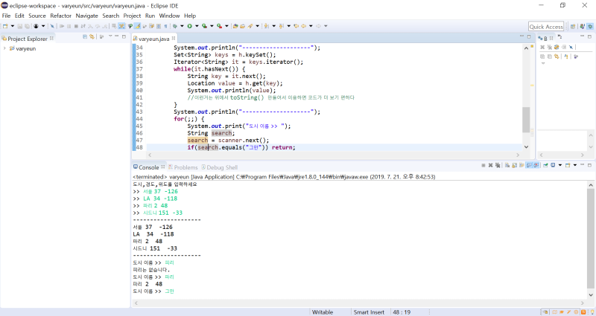Click the Debug Shell tab
596x316 pixels.
pyautogui.click(x=219, y=167)
